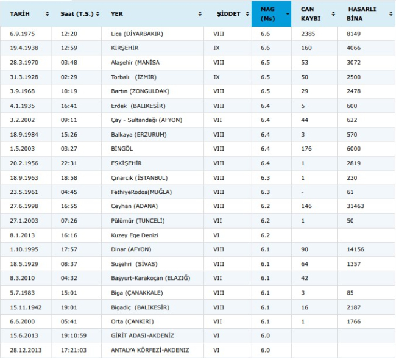
Task: Select the Kuzey Ege Denizi entry
Action: click(133, 235)
